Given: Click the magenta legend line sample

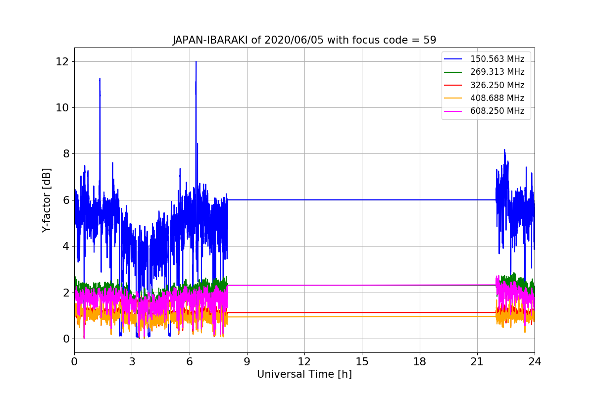Looking at the screenshot, I should (x=453, y=111).
